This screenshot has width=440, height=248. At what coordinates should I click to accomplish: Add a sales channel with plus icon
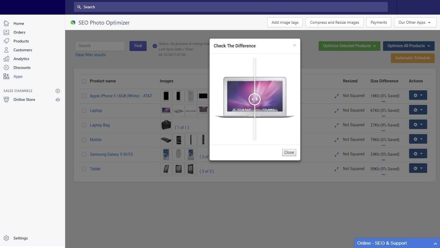pyautogui.click(x=58, y=91)
